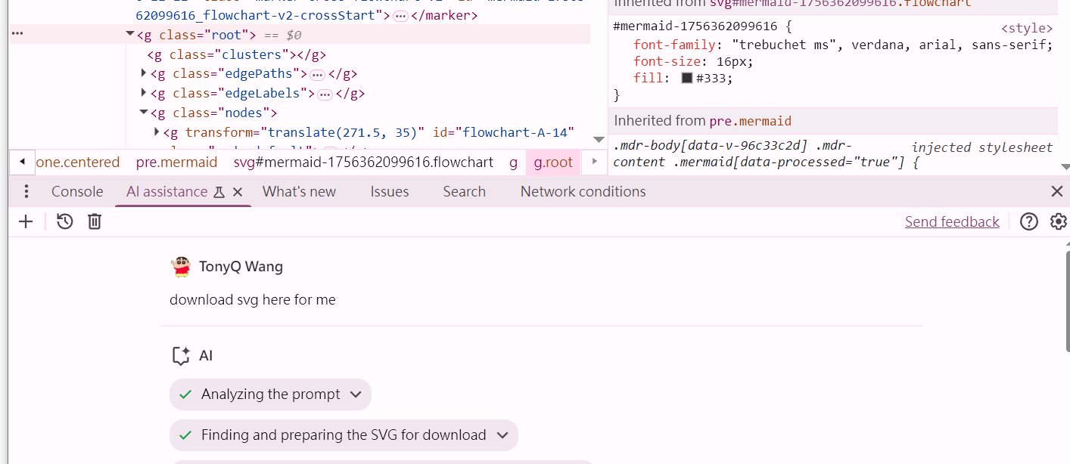Open drawer three-dot menu icon
Image resolution: width=1070 pixels, height=464 pixels.
click(26, 191)
